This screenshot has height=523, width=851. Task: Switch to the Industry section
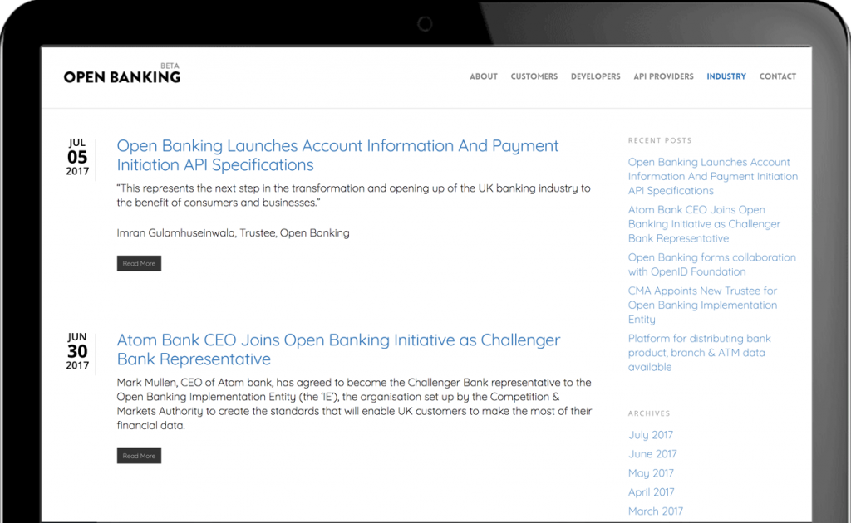point(726,76)
